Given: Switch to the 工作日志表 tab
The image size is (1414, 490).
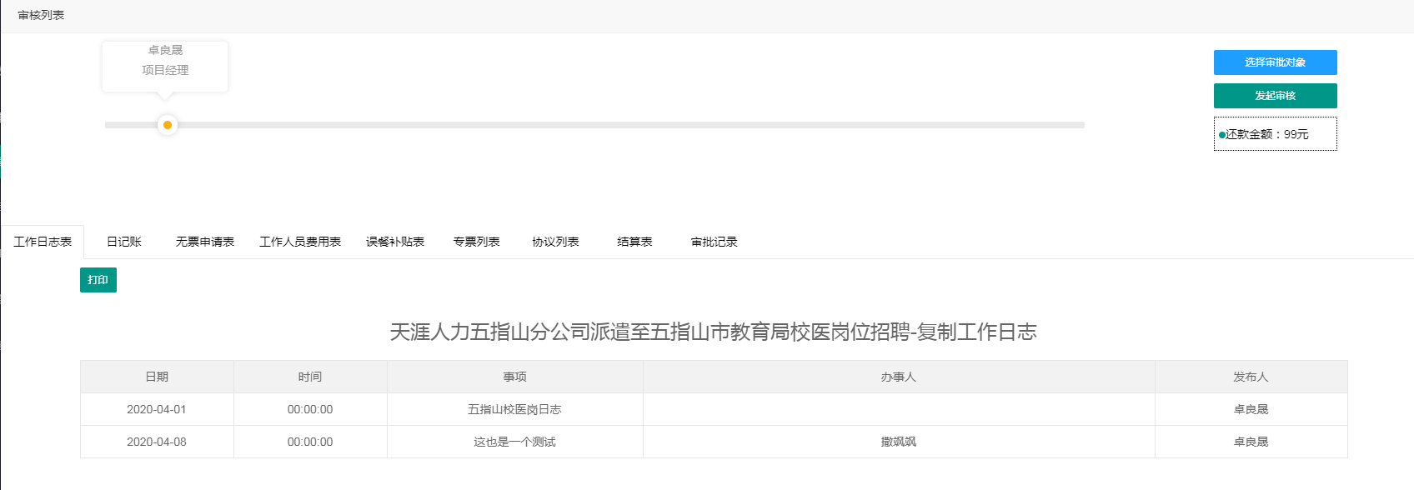Looking at the screenshot, I should tap(43, 242).
